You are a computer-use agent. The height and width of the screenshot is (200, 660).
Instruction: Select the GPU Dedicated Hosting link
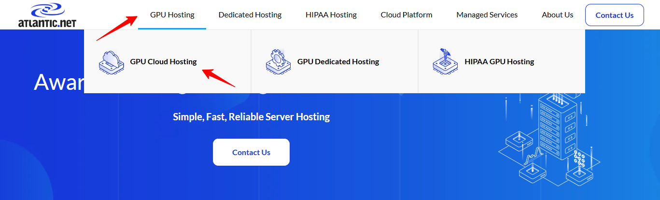click(x=338, y=61)
